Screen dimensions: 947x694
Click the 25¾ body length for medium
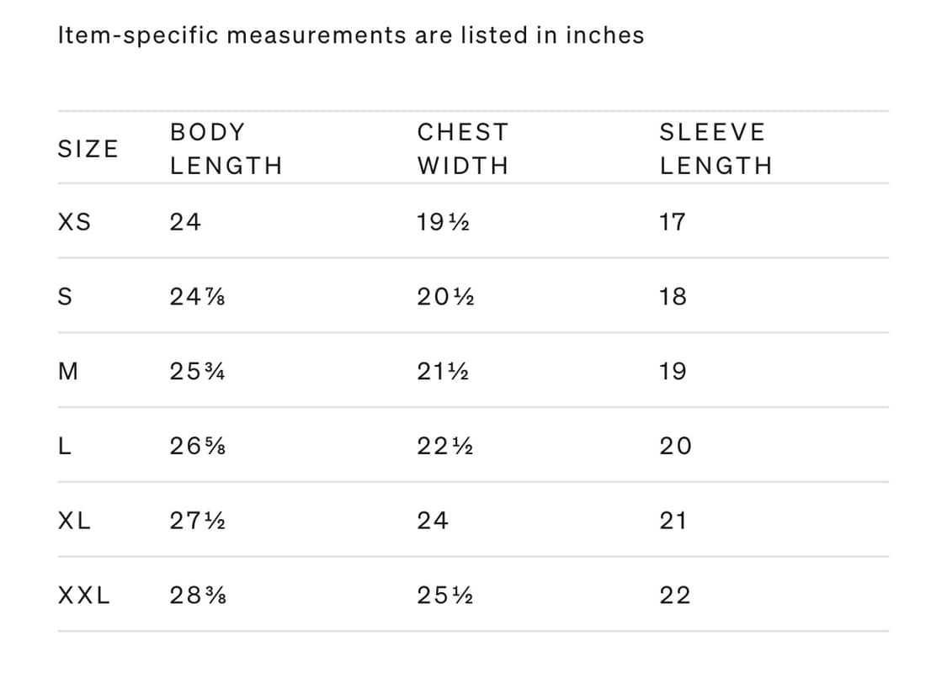pyautogui.click(x=197, y=371)
